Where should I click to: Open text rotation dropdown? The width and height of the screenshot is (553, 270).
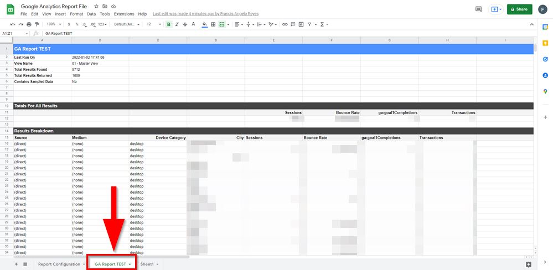pyautogui.click(x=272, y=24)
